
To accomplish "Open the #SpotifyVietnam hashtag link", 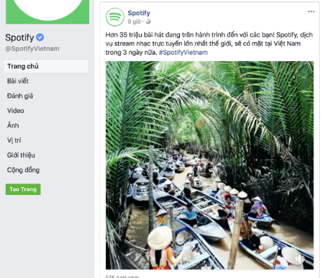I will [x=183, y=53].
